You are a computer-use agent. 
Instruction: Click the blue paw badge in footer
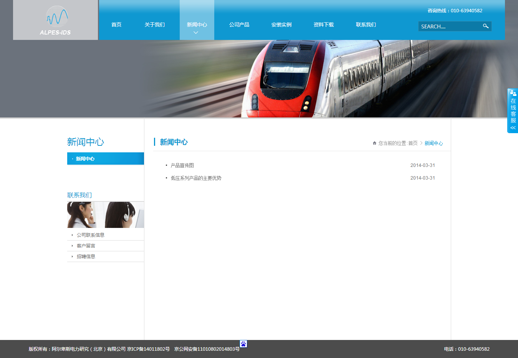pos(243,344)
